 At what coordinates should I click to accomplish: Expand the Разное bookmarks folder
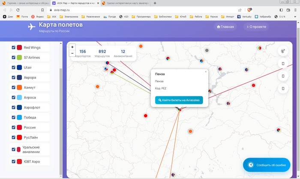point(212,17)
